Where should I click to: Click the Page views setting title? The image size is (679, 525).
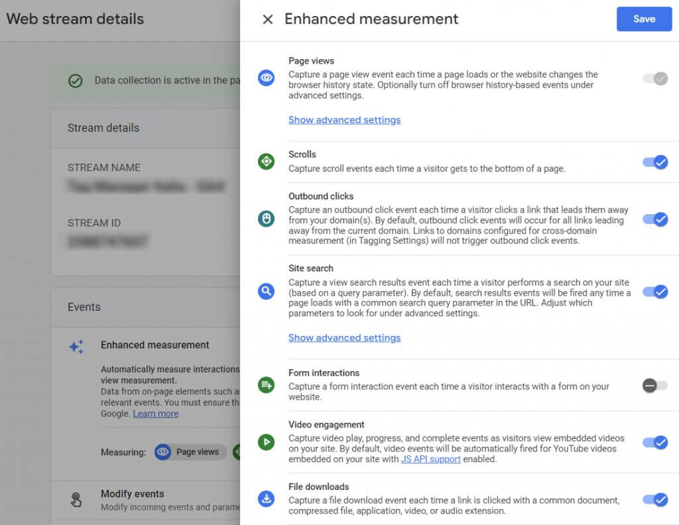point(312,61)
